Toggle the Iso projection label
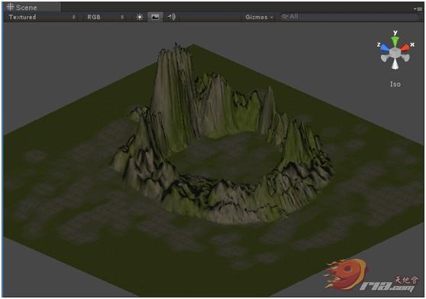Image resolution: width=426 pixels, height=299 pixels. (395, 84)
